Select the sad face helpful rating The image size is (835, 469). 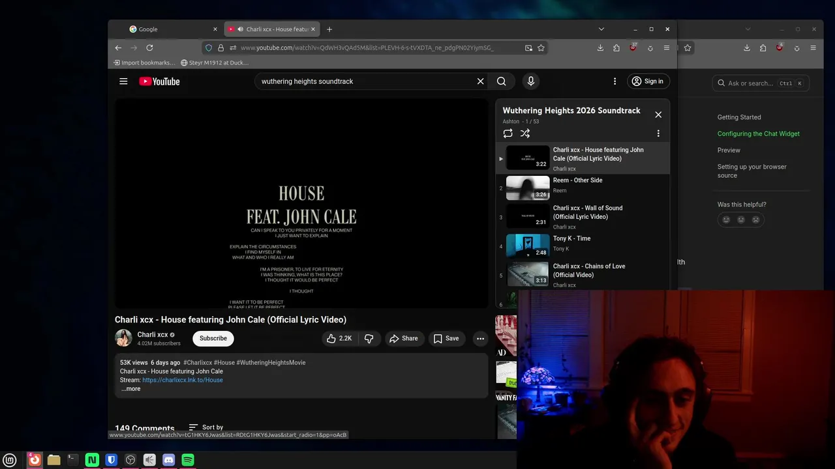(756, 220)
